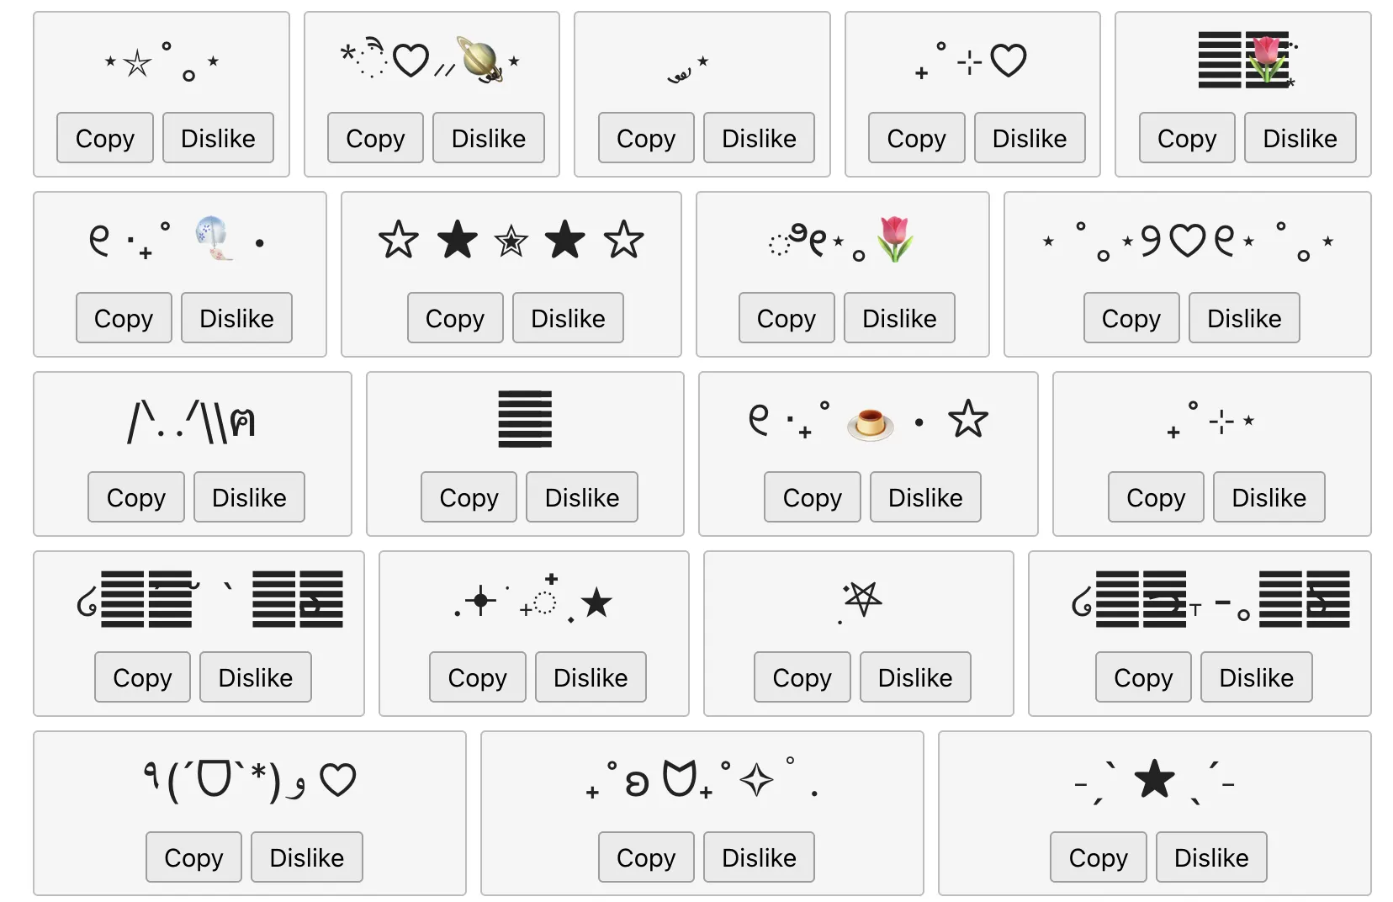This screenshot has width=1393, height=902.
Task: Dislike the Saturn planet symbol combo
Action: coord(488,138)
